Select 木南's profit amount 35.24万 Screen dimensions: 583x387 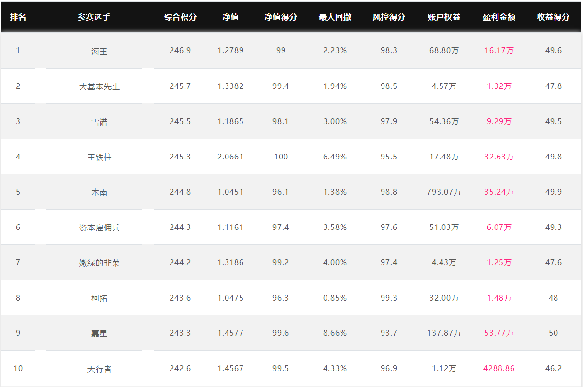coord(499,192)
